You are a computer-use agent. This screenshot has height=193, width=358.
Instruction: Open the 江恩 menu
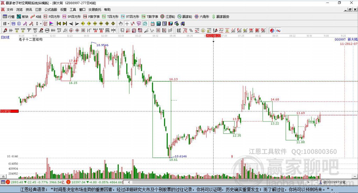[38, 9]
